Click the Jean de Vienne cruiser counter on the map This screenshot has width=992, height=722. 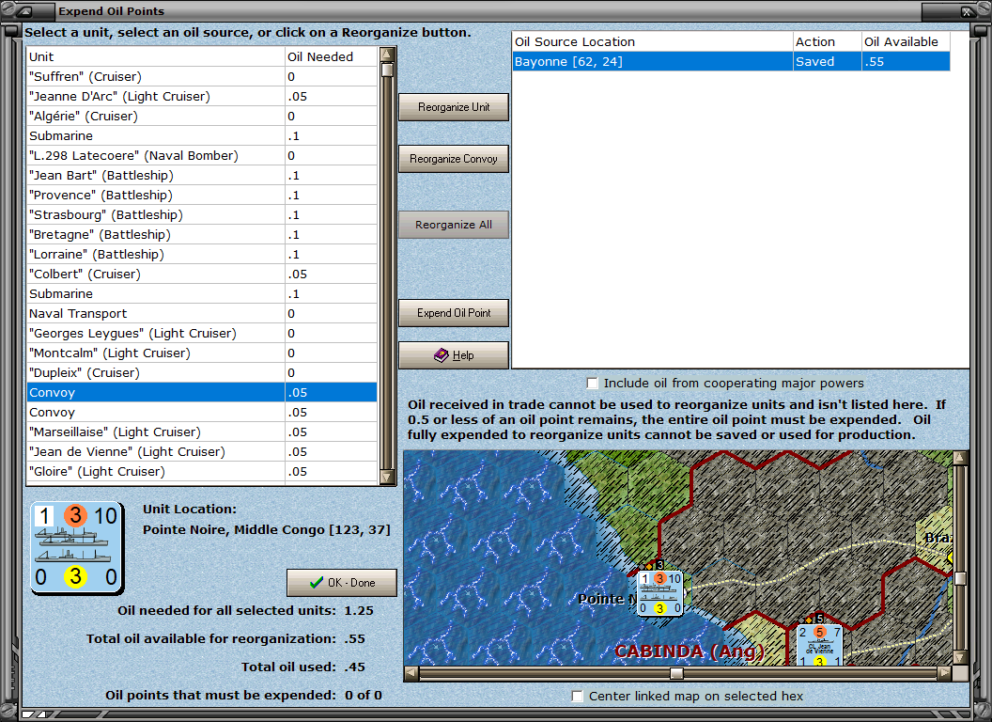pos(819,645)
